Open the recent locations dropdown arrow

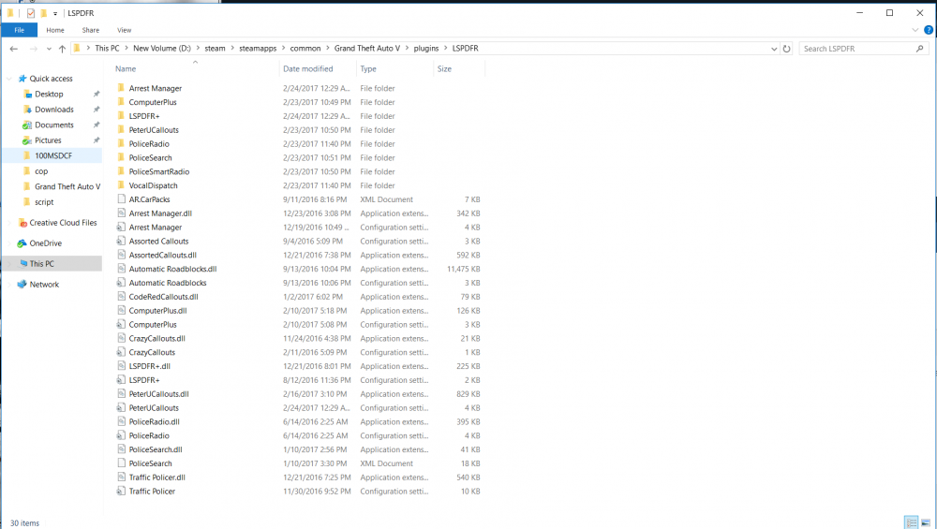49,49
